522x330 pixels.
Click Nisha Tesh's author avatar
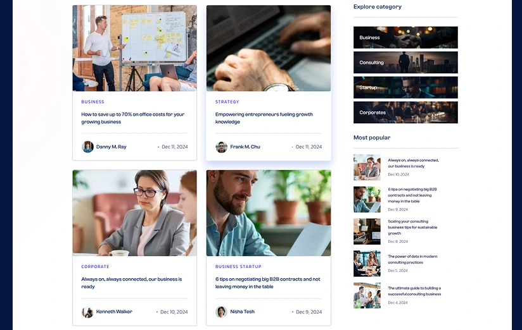pos(221,312)
